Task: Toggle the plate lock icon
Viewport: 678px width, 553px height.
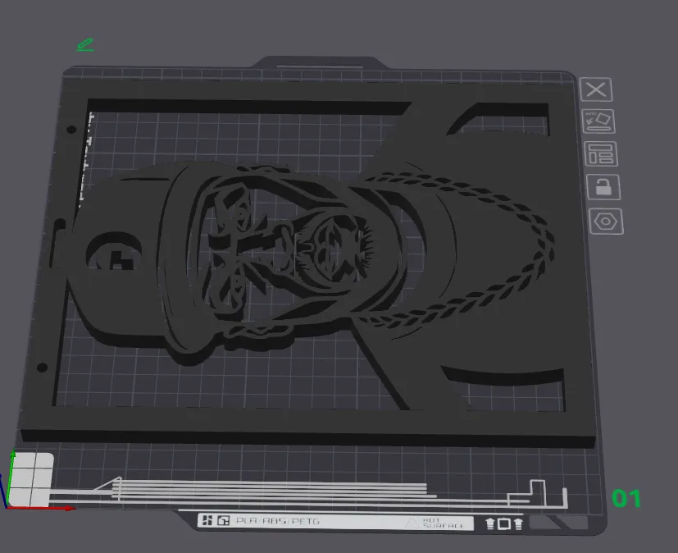Action: click(603, 187)
